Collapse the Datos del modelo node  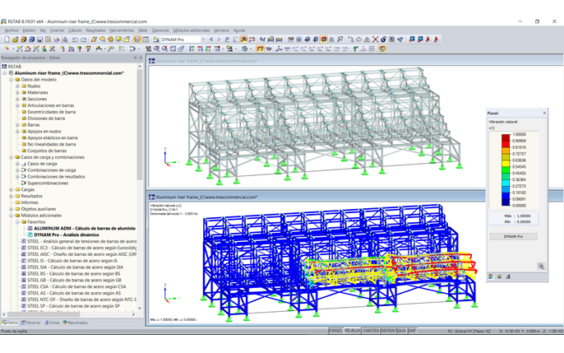point(11,80)
